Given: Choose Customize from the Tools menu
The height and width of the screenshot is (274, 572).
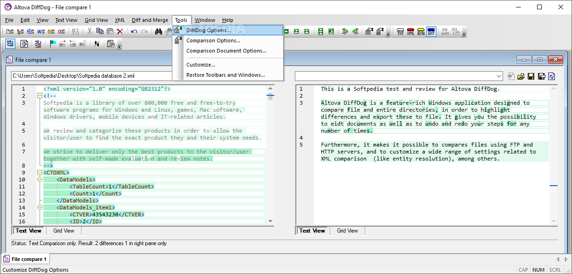Looking at the screenshot, I should (228, 65).
